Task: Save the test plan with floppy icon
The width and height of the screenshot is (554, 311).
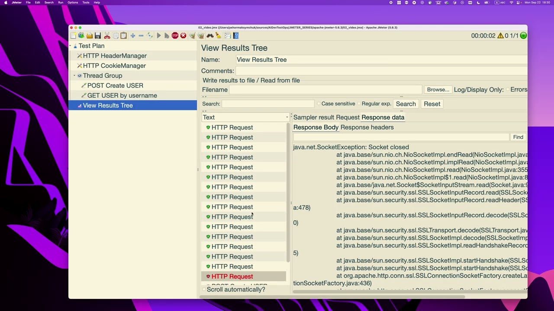Action: 98,36
